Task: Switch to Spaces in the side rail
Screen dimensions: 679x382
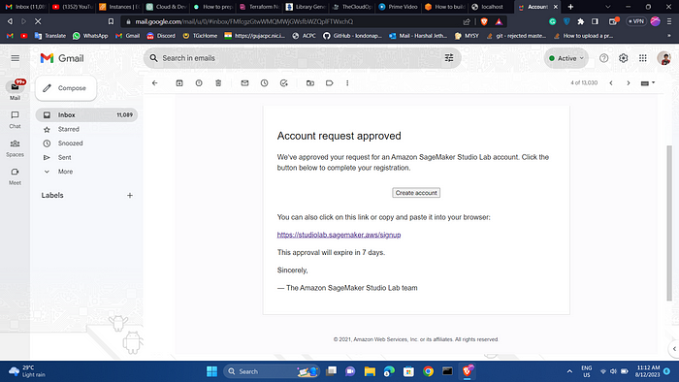Action: coord(16,148)
